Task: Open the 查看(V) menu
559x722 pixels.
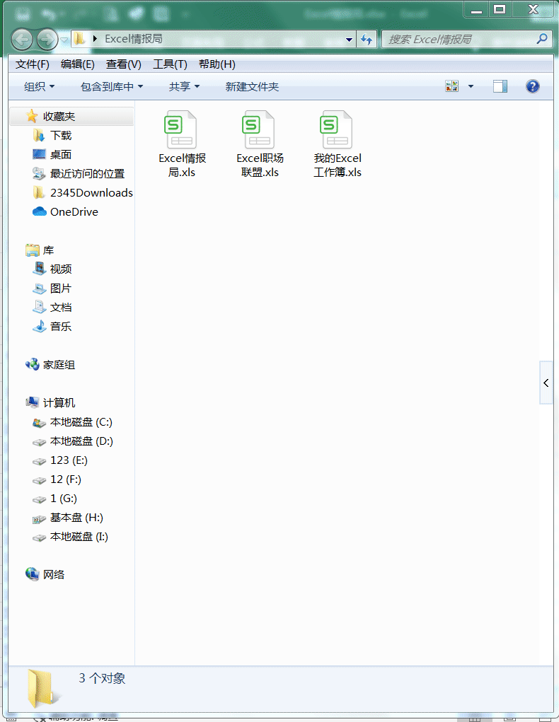Action: click(x=124, y=64)
